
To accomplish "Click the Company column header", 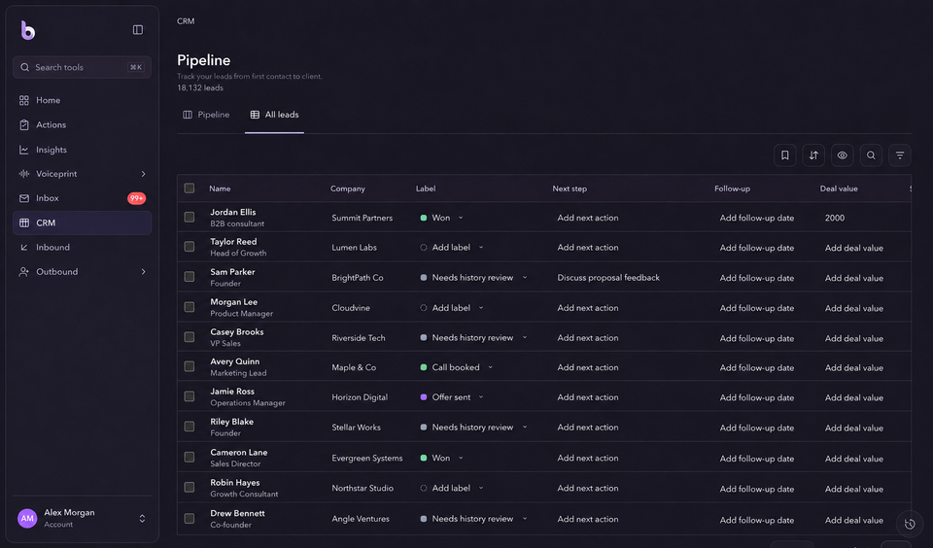I will tap(348, 188).
